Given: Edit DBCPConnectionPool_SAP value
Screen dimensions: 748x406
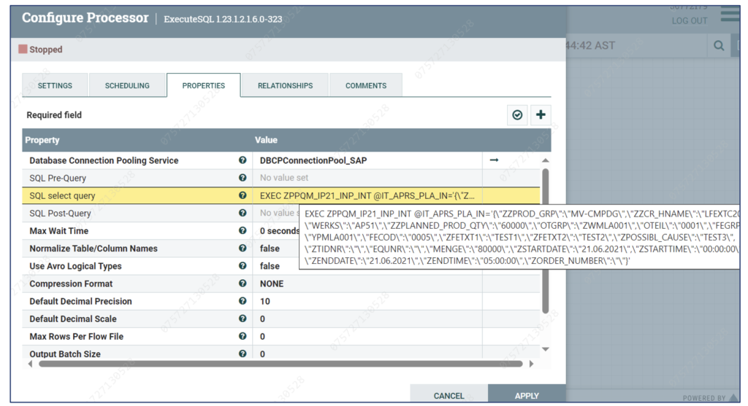Looking at the screenshot, I should [367, 160].
